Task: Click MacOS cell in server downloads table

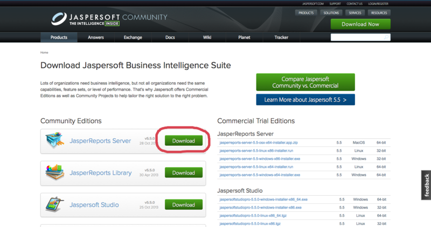Action: (359, 143)
